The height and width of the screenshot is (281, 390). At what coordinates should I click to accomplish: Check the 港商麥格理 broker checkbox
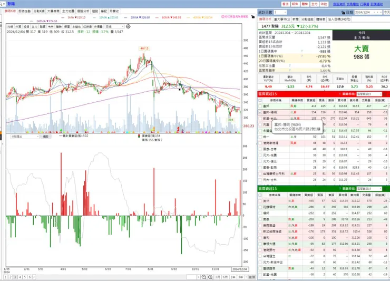click(260, 143)
